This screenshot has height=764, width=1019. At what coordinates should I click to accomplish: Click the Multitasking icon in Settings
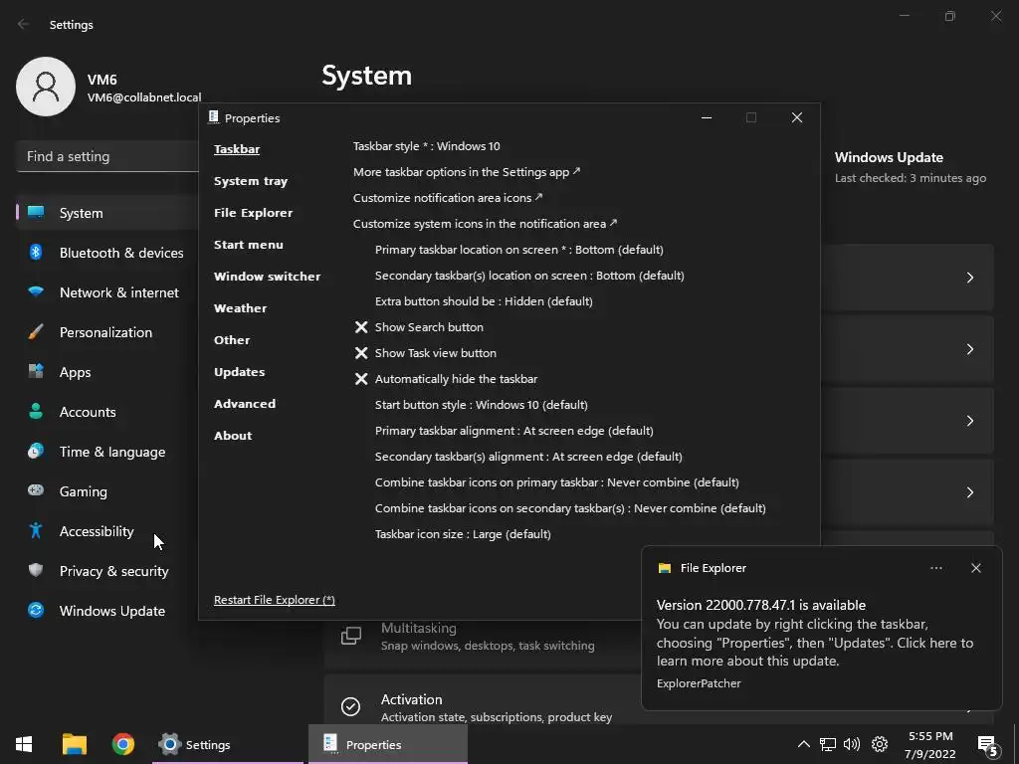(x=351, y=636)
